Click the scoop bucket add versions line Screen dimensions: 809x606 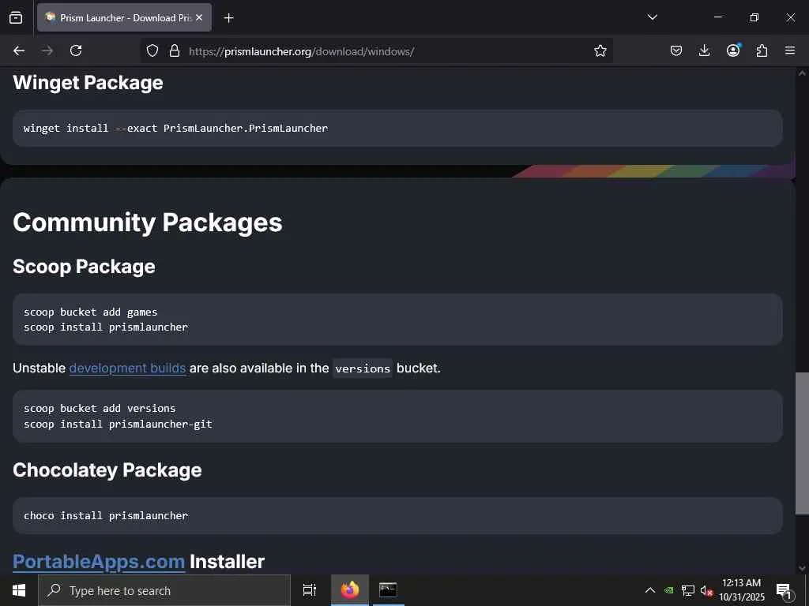(x=100, y=409)
